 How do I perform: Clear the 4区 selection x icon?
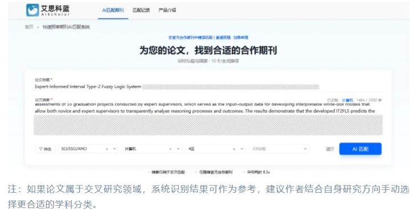click(234, 149)
